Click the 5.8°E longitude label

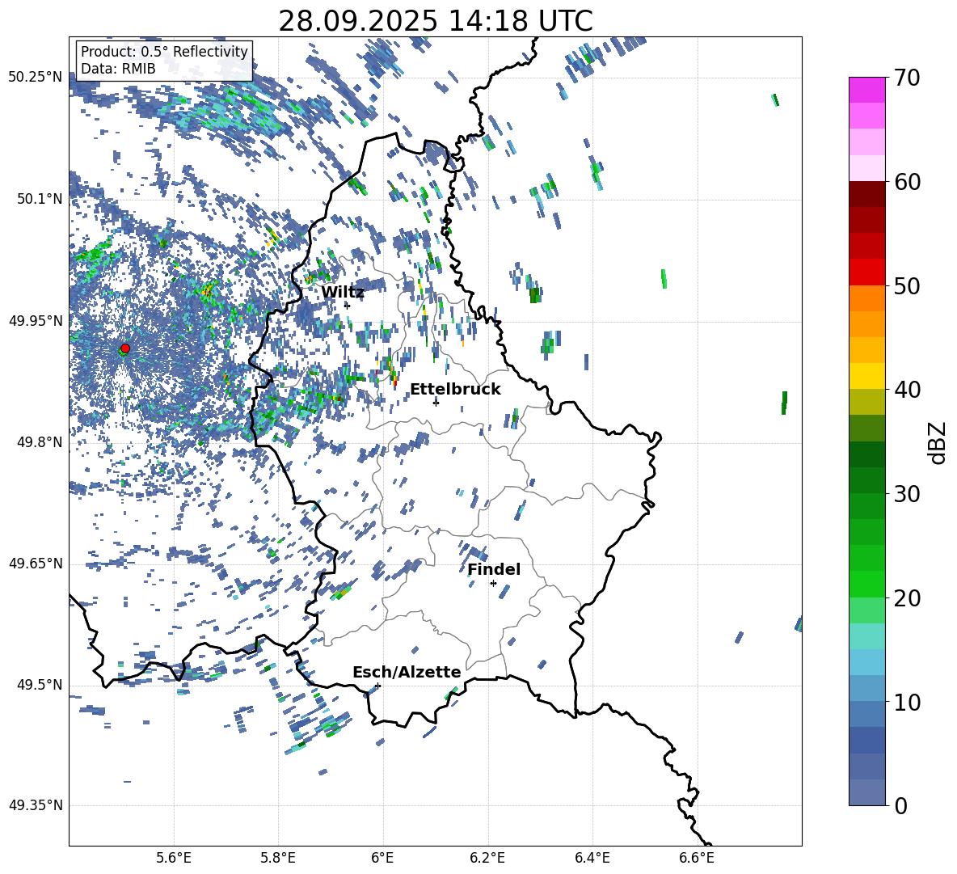click(x=278, y=858)
